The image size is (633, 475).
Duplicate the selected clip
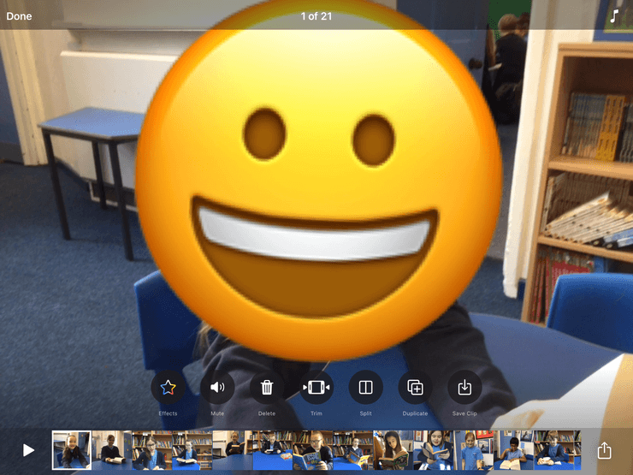pyautogui.click(x=415, y=388)
